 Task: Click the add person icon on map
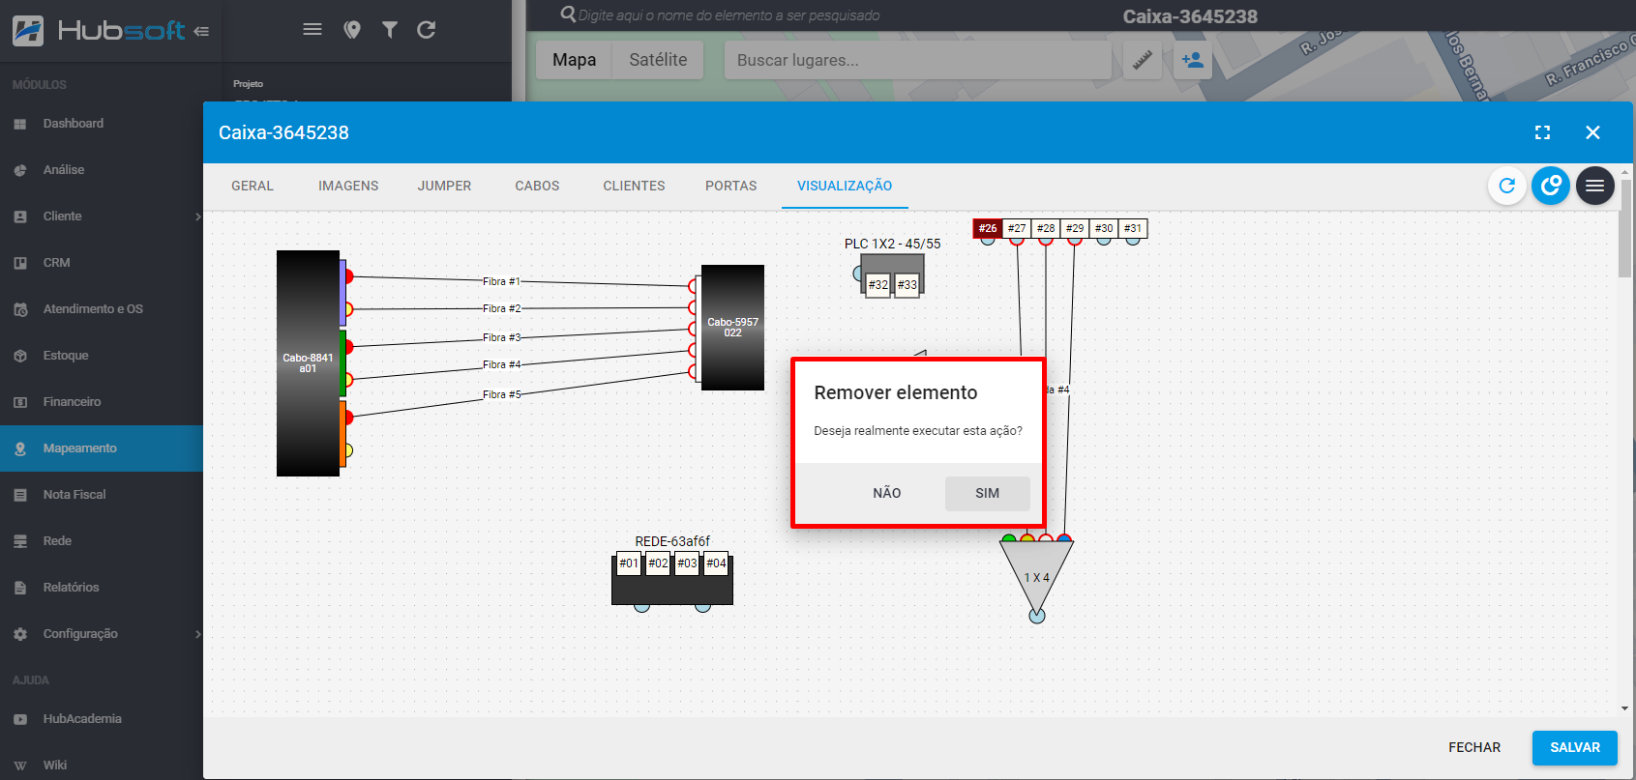point(1193,60)
